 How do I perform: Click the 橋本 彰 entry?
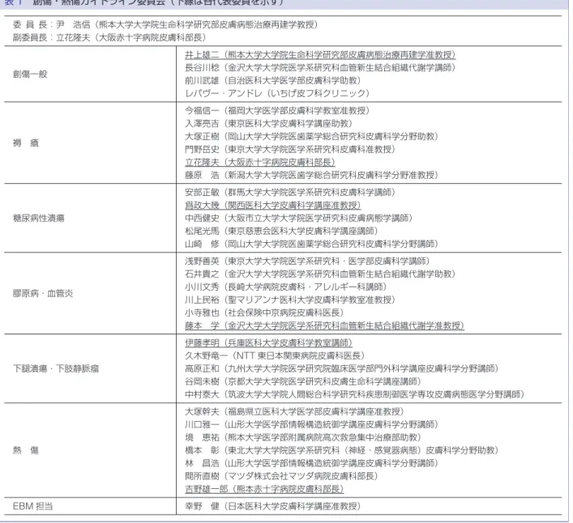coord(342,450)
